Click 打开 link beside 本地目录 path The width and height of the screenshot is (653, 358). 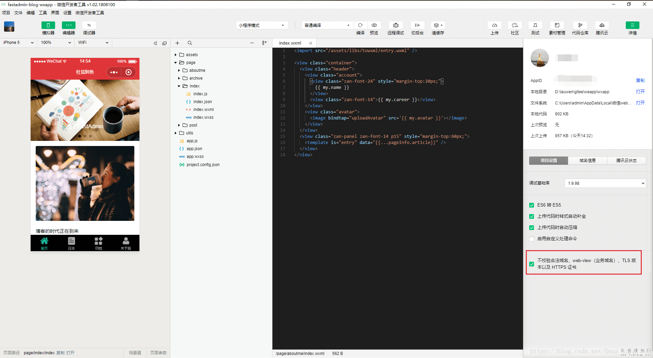(x=640, y=92)
